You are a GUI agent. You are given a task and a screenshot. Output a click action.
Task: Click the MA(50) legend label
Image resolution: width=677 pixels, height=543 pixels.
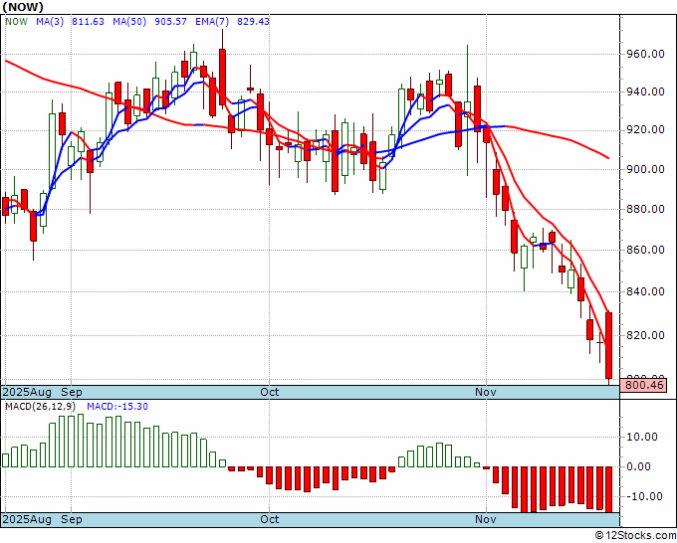129,21
